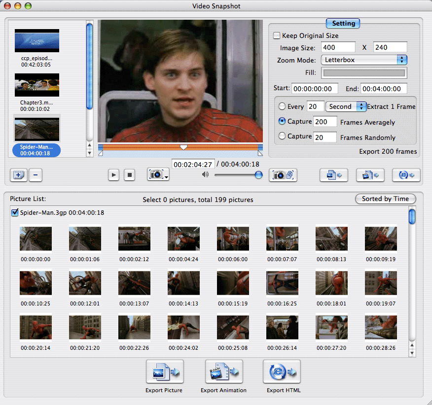
Task: Open the Second time unit dropdown
Action: [x=346, y=106]
